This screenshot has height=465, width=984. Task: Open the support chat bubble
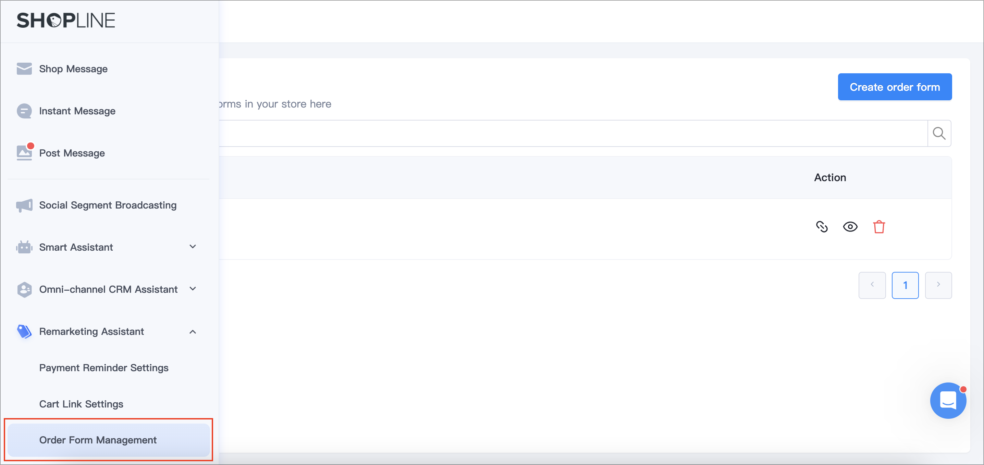pos(948,401)
